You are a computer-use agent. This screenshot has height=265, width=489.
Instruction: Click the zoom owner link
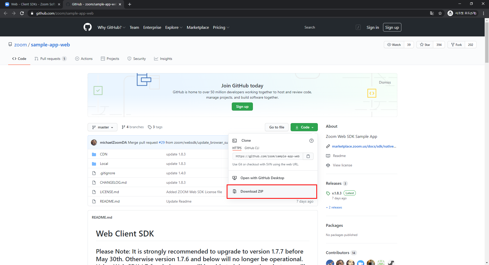(x=20, y=45)
